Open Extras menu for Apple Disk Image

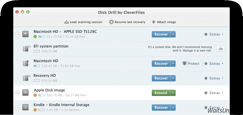(x=214, y=93)
